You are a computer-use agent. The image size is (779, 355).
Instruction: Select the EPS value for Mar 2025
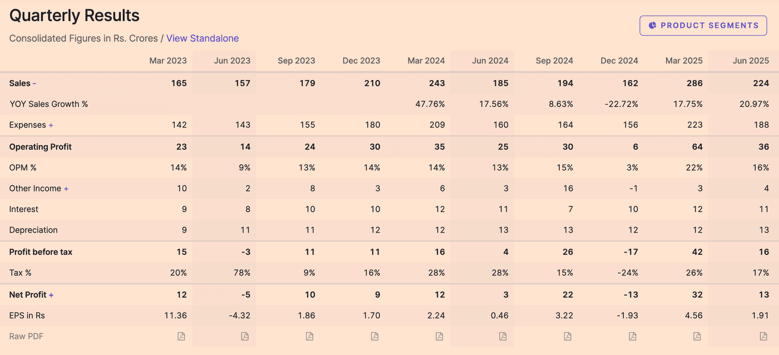click(x=694, y=315)
